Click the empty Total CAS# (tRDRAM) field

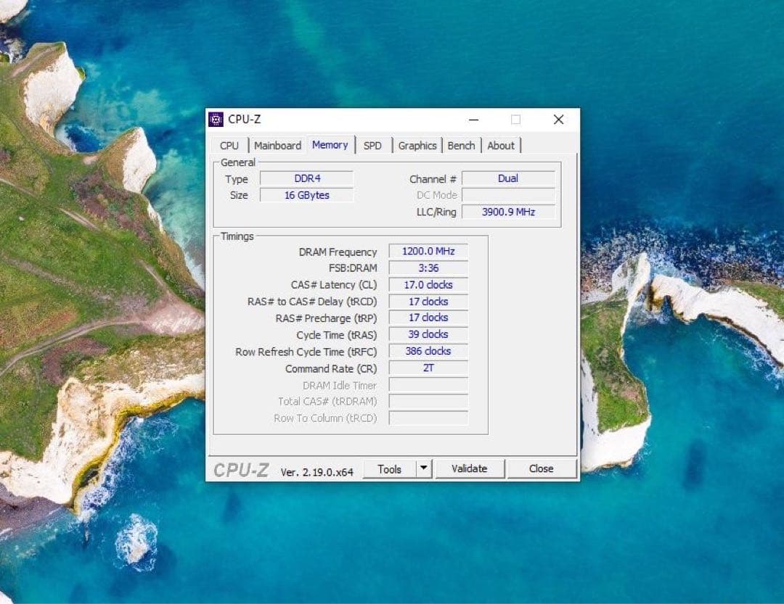coord(428,401)
